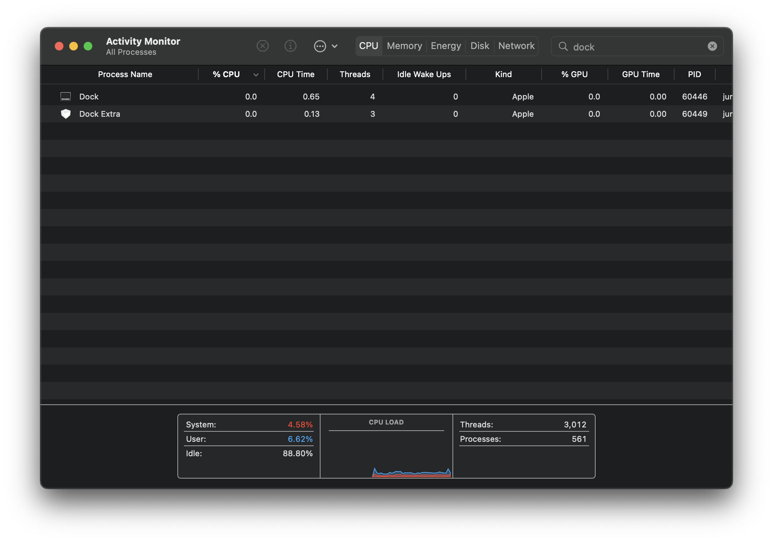Sort by % CPU column header
Screen dimensions: 773x542
[x=226, y=74]
